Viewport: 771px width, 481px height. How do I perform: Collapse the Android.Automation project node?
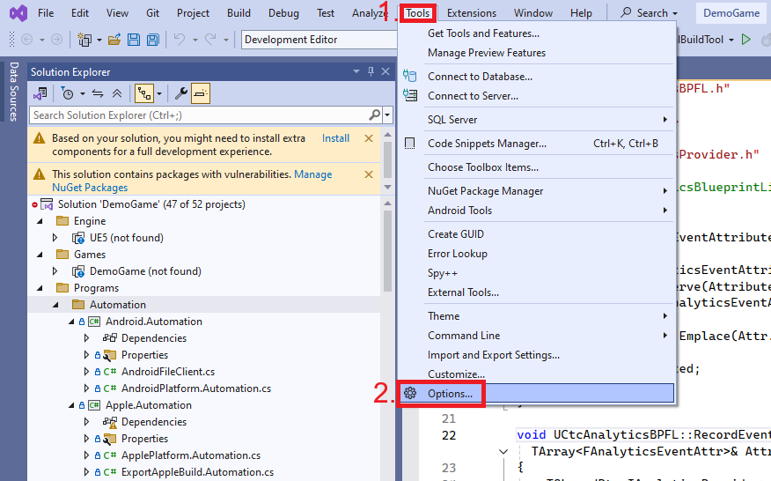pyautogui.click(x=70, y=322)
